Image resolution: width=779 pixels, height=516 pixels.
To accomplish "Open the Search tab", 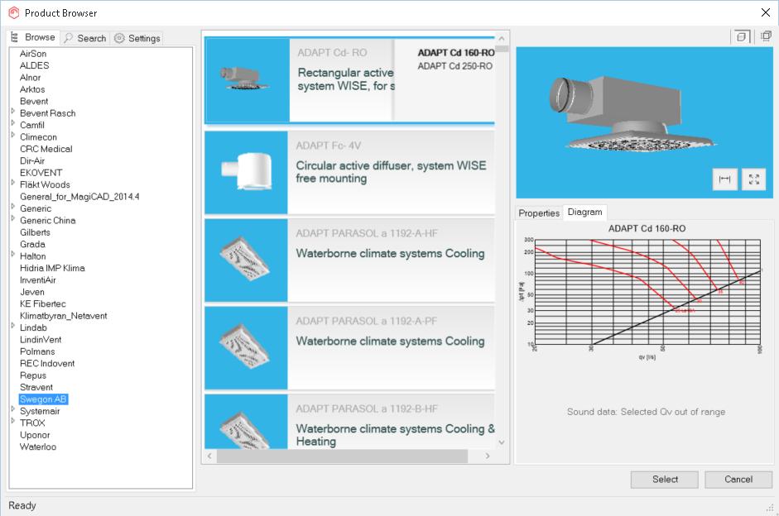I will click(85, 38).
